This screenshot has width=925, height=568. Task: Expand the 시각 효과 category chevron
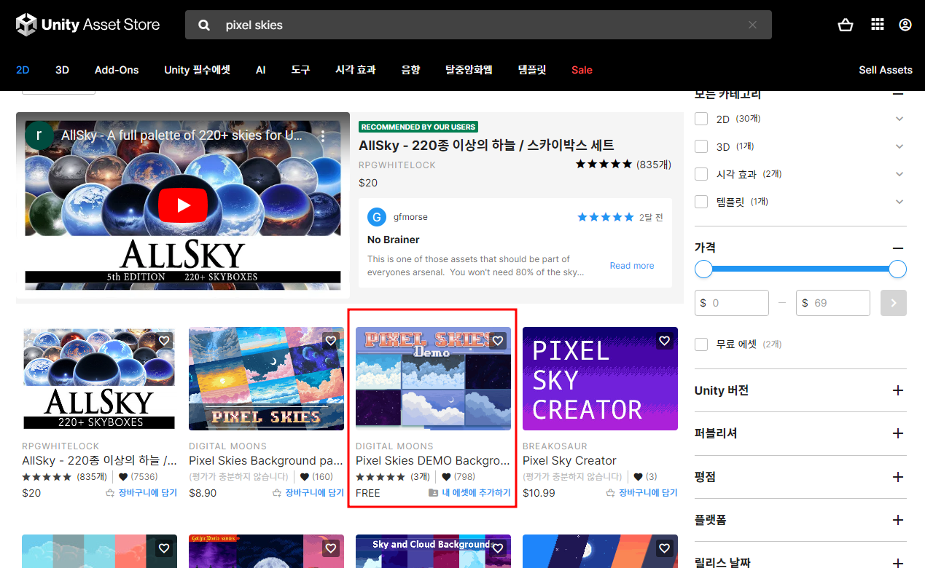pos(899,174)
